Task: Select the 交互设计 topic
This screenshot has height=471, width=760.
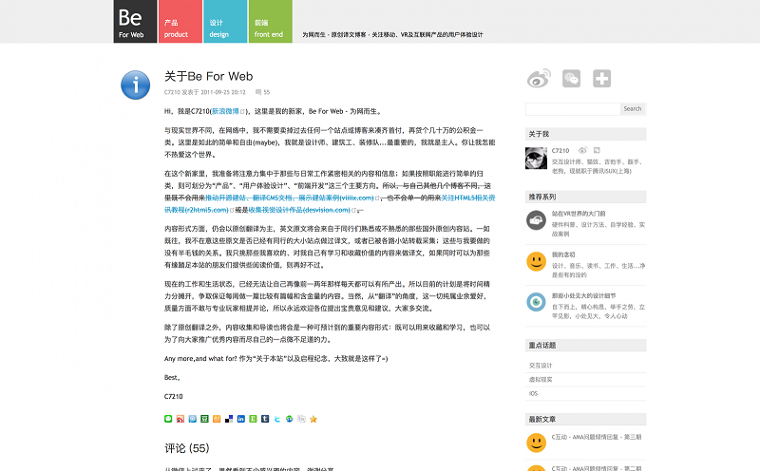Action: [541, 366]
